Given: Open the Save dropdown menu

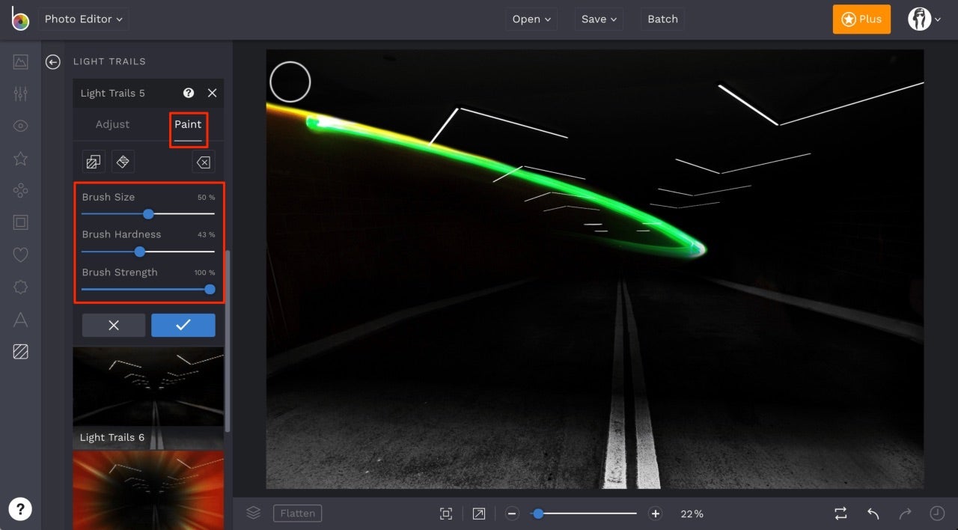Looking at the screenshot, I should point(598,19).
